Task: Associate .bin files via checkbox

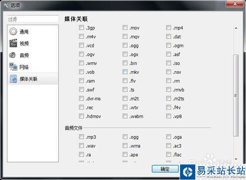Action: click(125, 63)
